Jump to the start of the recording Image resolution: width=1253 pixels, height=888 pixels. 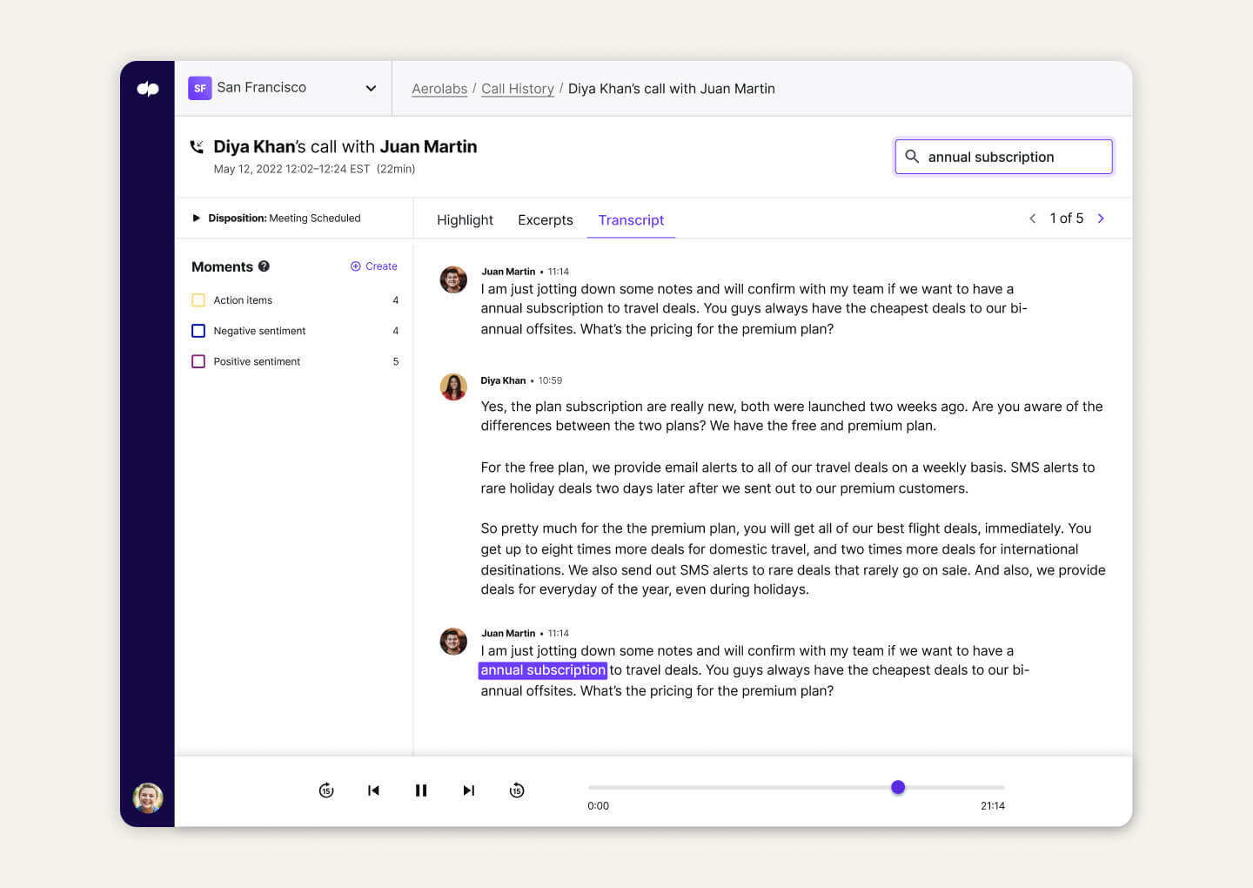tap(373, 790)
